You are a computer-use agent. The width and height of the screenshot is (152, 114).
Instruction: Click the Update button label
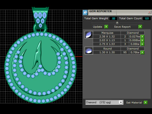98,27
